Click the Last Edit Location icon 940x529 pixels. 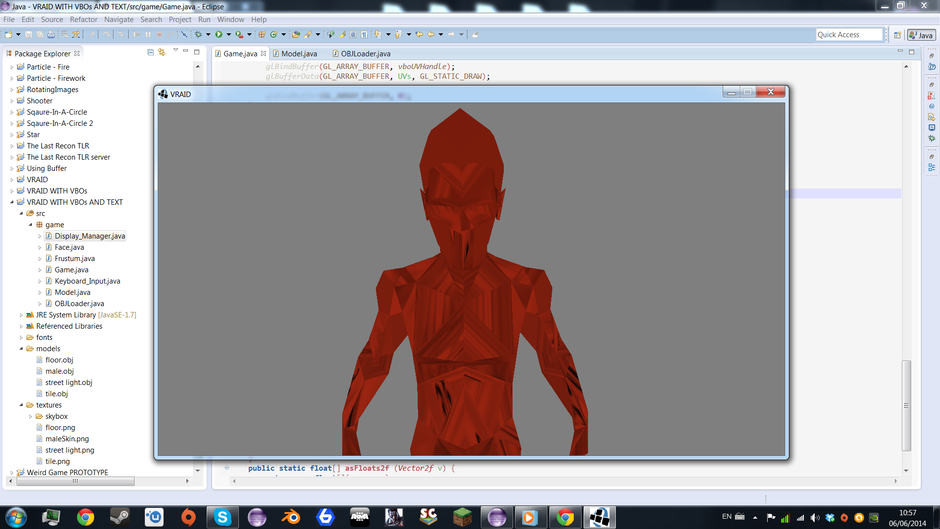point(419,34)
